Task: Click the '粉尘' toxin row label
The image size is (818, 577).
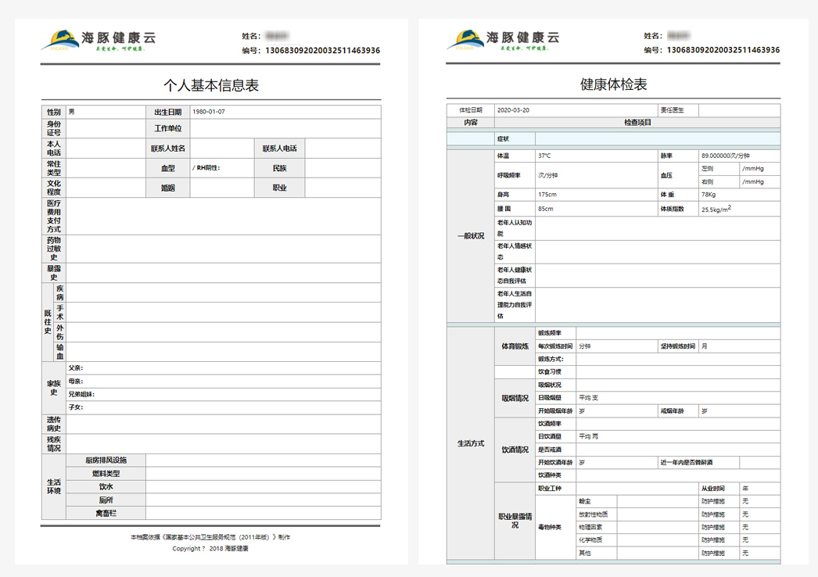Action: coord(597,501)
